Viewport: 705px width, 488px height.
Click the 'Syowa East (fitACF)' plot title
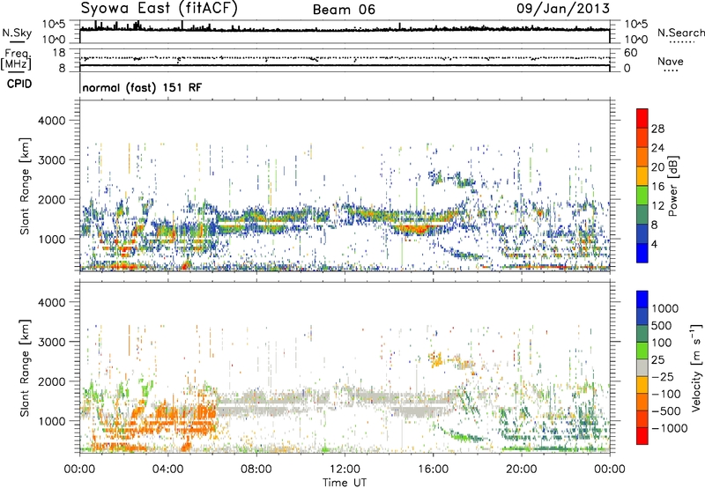pyautogui.click(x=159, y=8)
